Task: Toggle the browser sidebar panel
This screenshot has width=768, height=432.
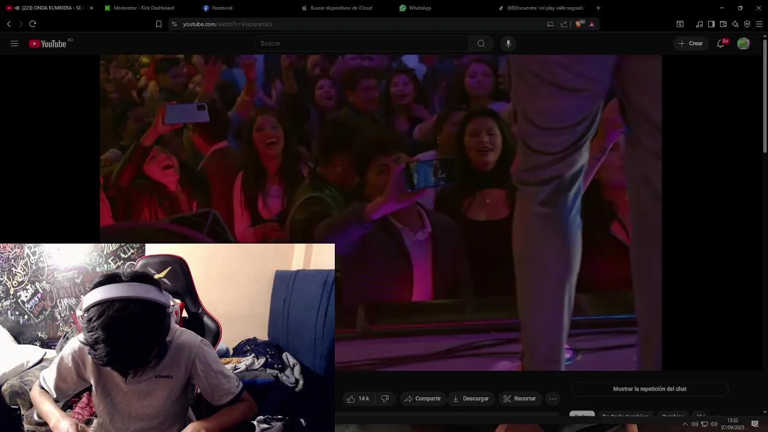Action: [x=711, y=24]
